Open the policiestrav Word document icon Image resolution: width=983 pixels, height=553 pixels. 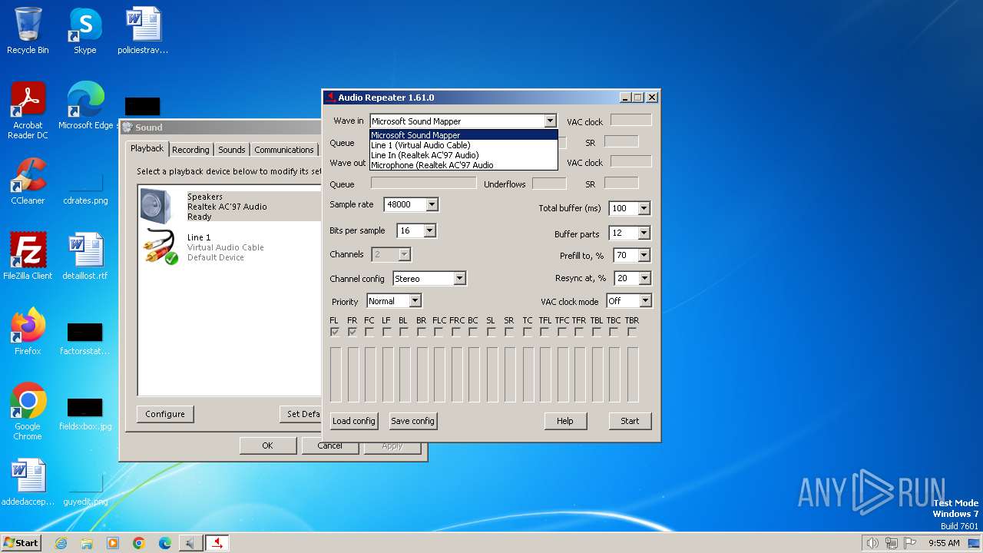coord(143,31)
